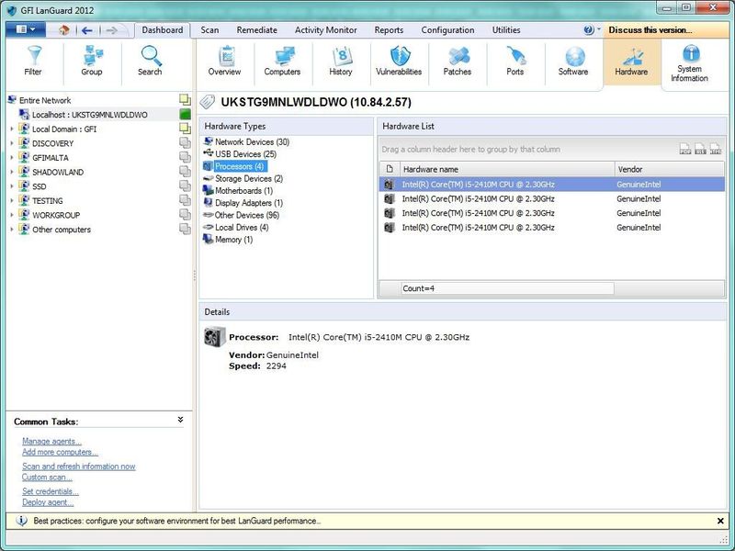Expand the SHADOWLAND node
Screen dimensions: 735x551
coord(12,172)
